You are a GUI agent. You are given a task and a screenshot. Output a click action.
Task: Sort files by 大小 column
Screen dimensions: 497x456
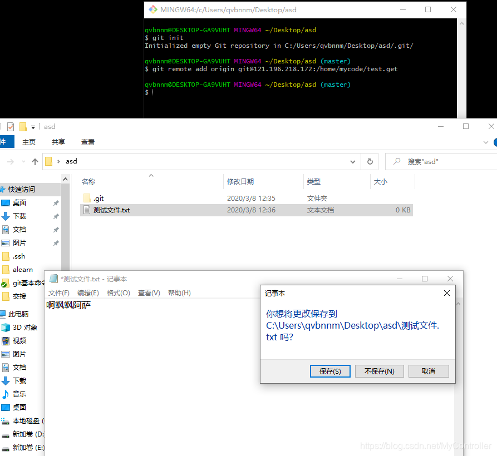(380, 181)
